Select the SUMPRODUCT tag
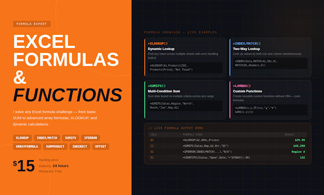This screenshot has height=195, width=324. coord(55,147)
